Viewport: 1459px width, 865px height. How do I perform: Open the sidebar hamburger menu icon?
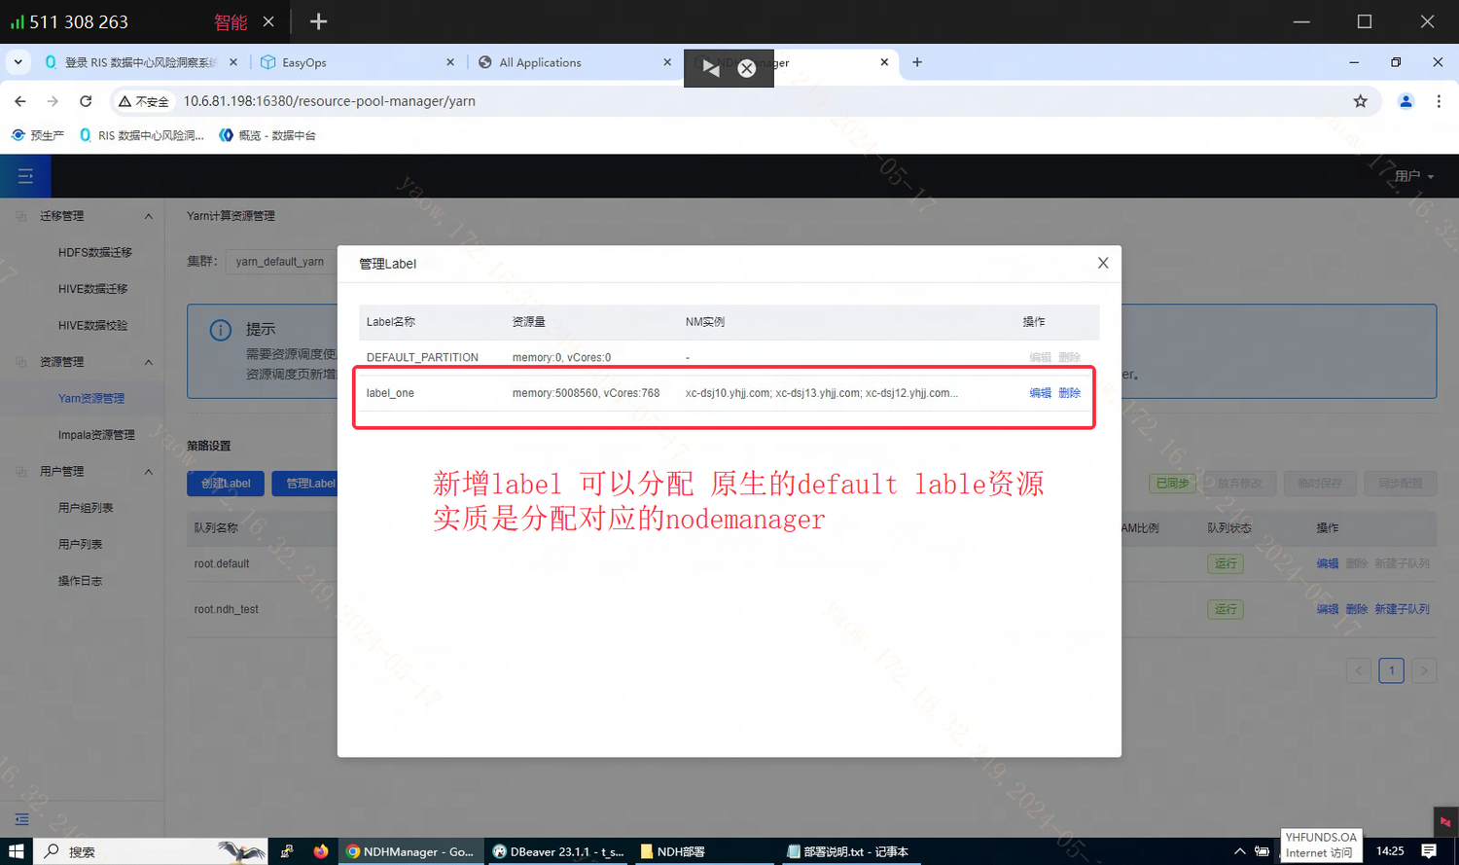24,176
